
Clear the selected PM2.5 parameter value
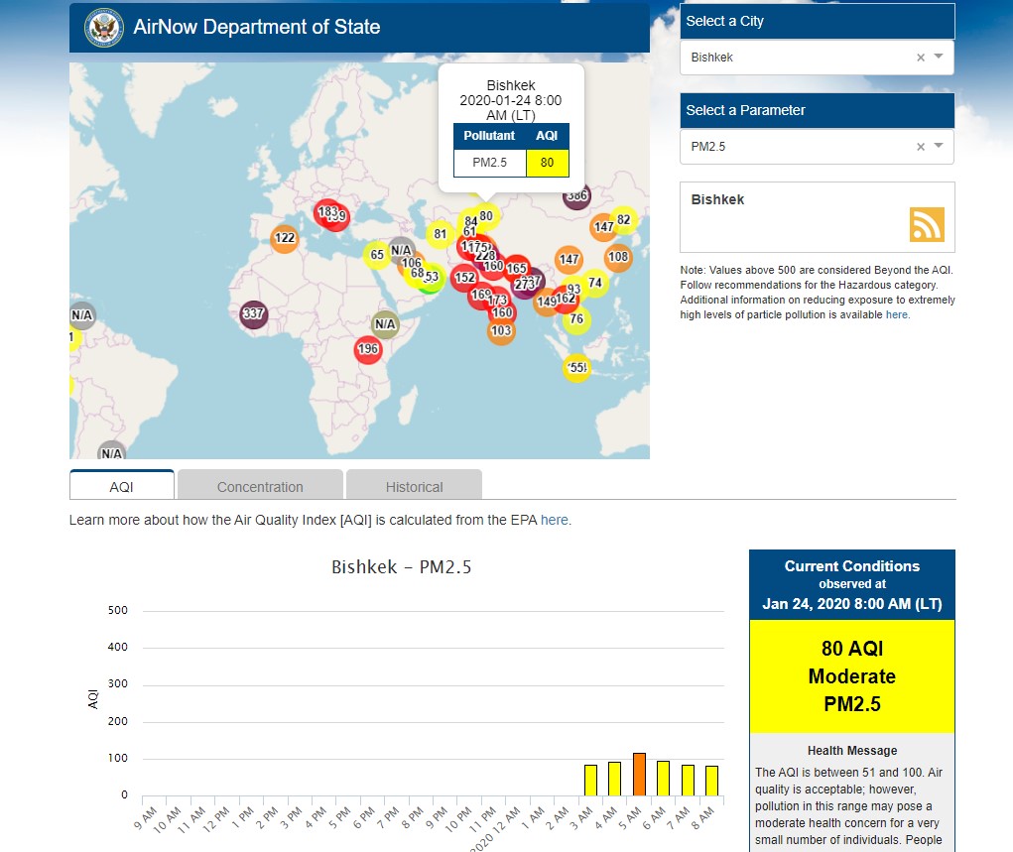920,147
